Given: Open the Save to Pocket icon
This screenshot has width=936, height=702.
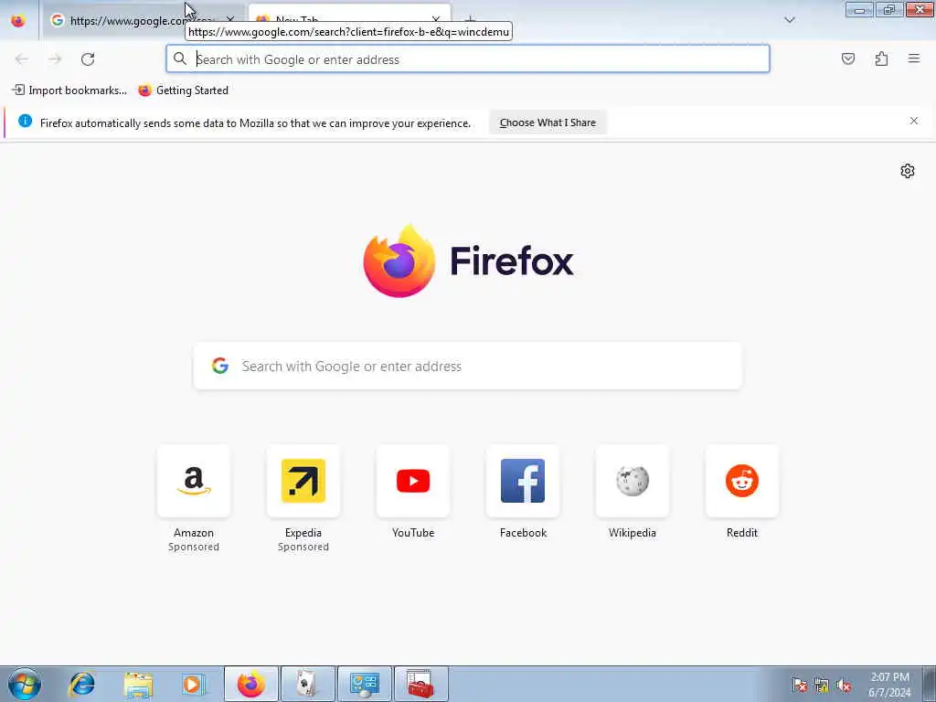Looking at the screenshot, I should [x=848, y=58].
